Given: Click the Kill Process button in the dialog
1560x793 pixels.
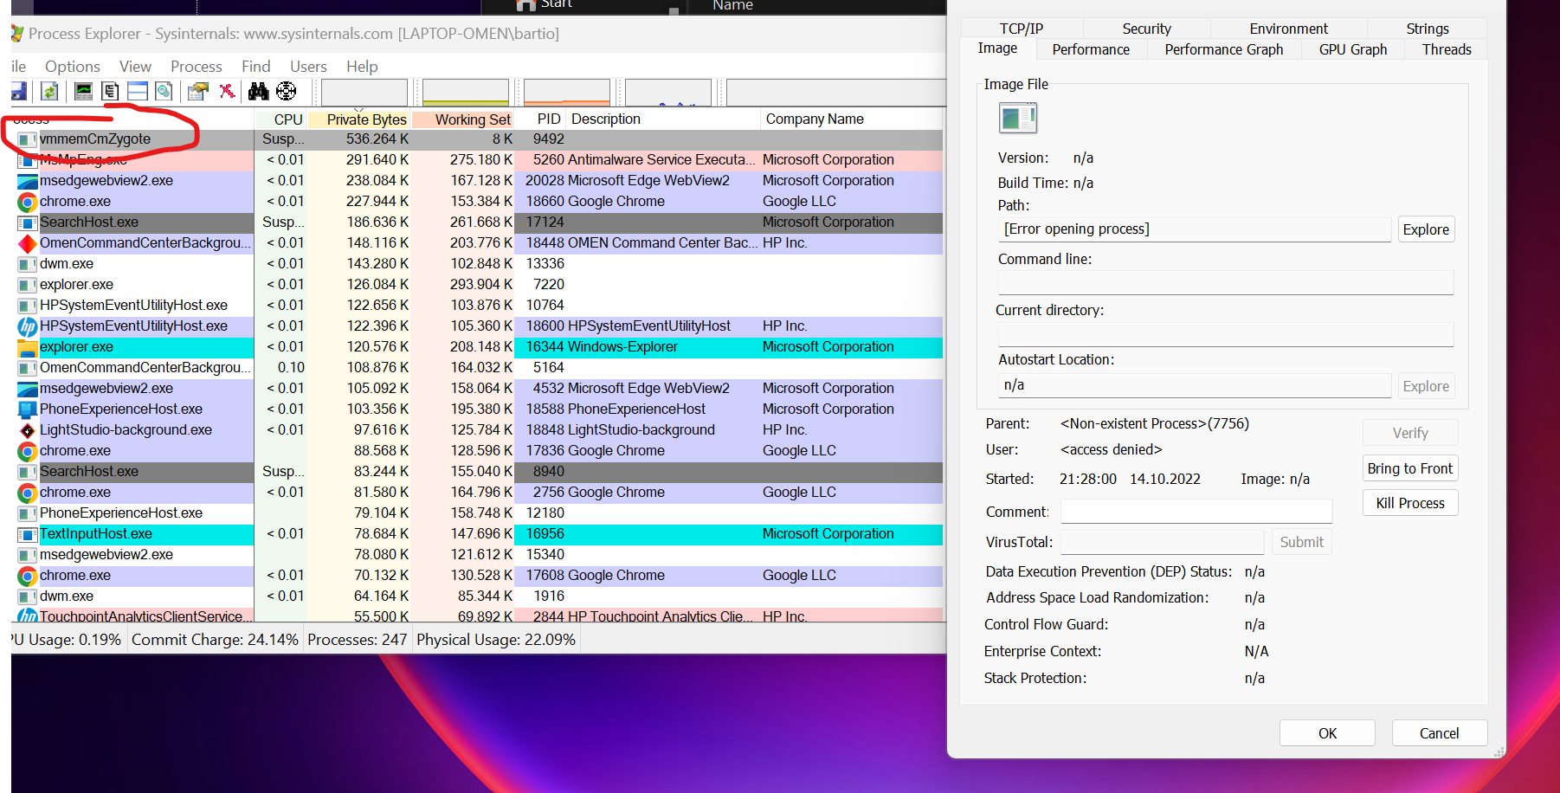Looking at the screenshot, I should pyautogui.click(x=1410, y=503).
